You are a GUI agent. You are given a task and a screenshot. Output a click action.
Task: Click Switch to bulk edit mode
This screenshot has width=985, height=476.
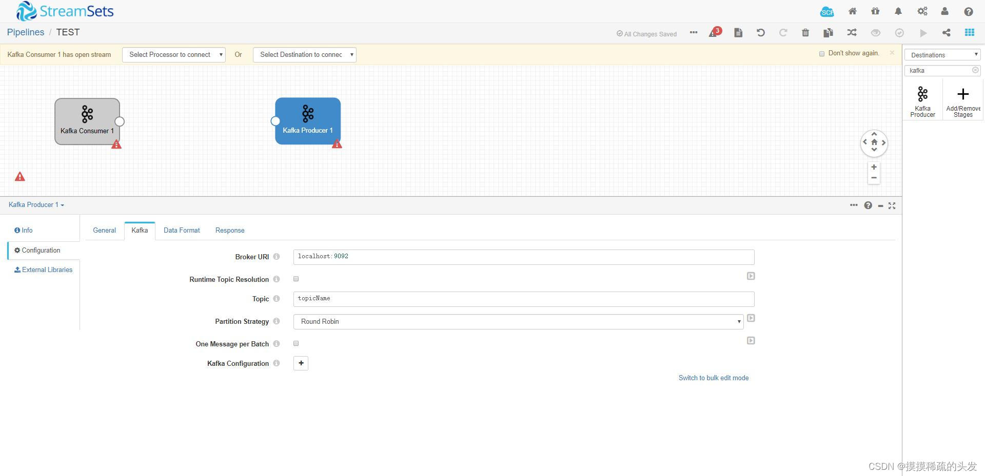713,378
